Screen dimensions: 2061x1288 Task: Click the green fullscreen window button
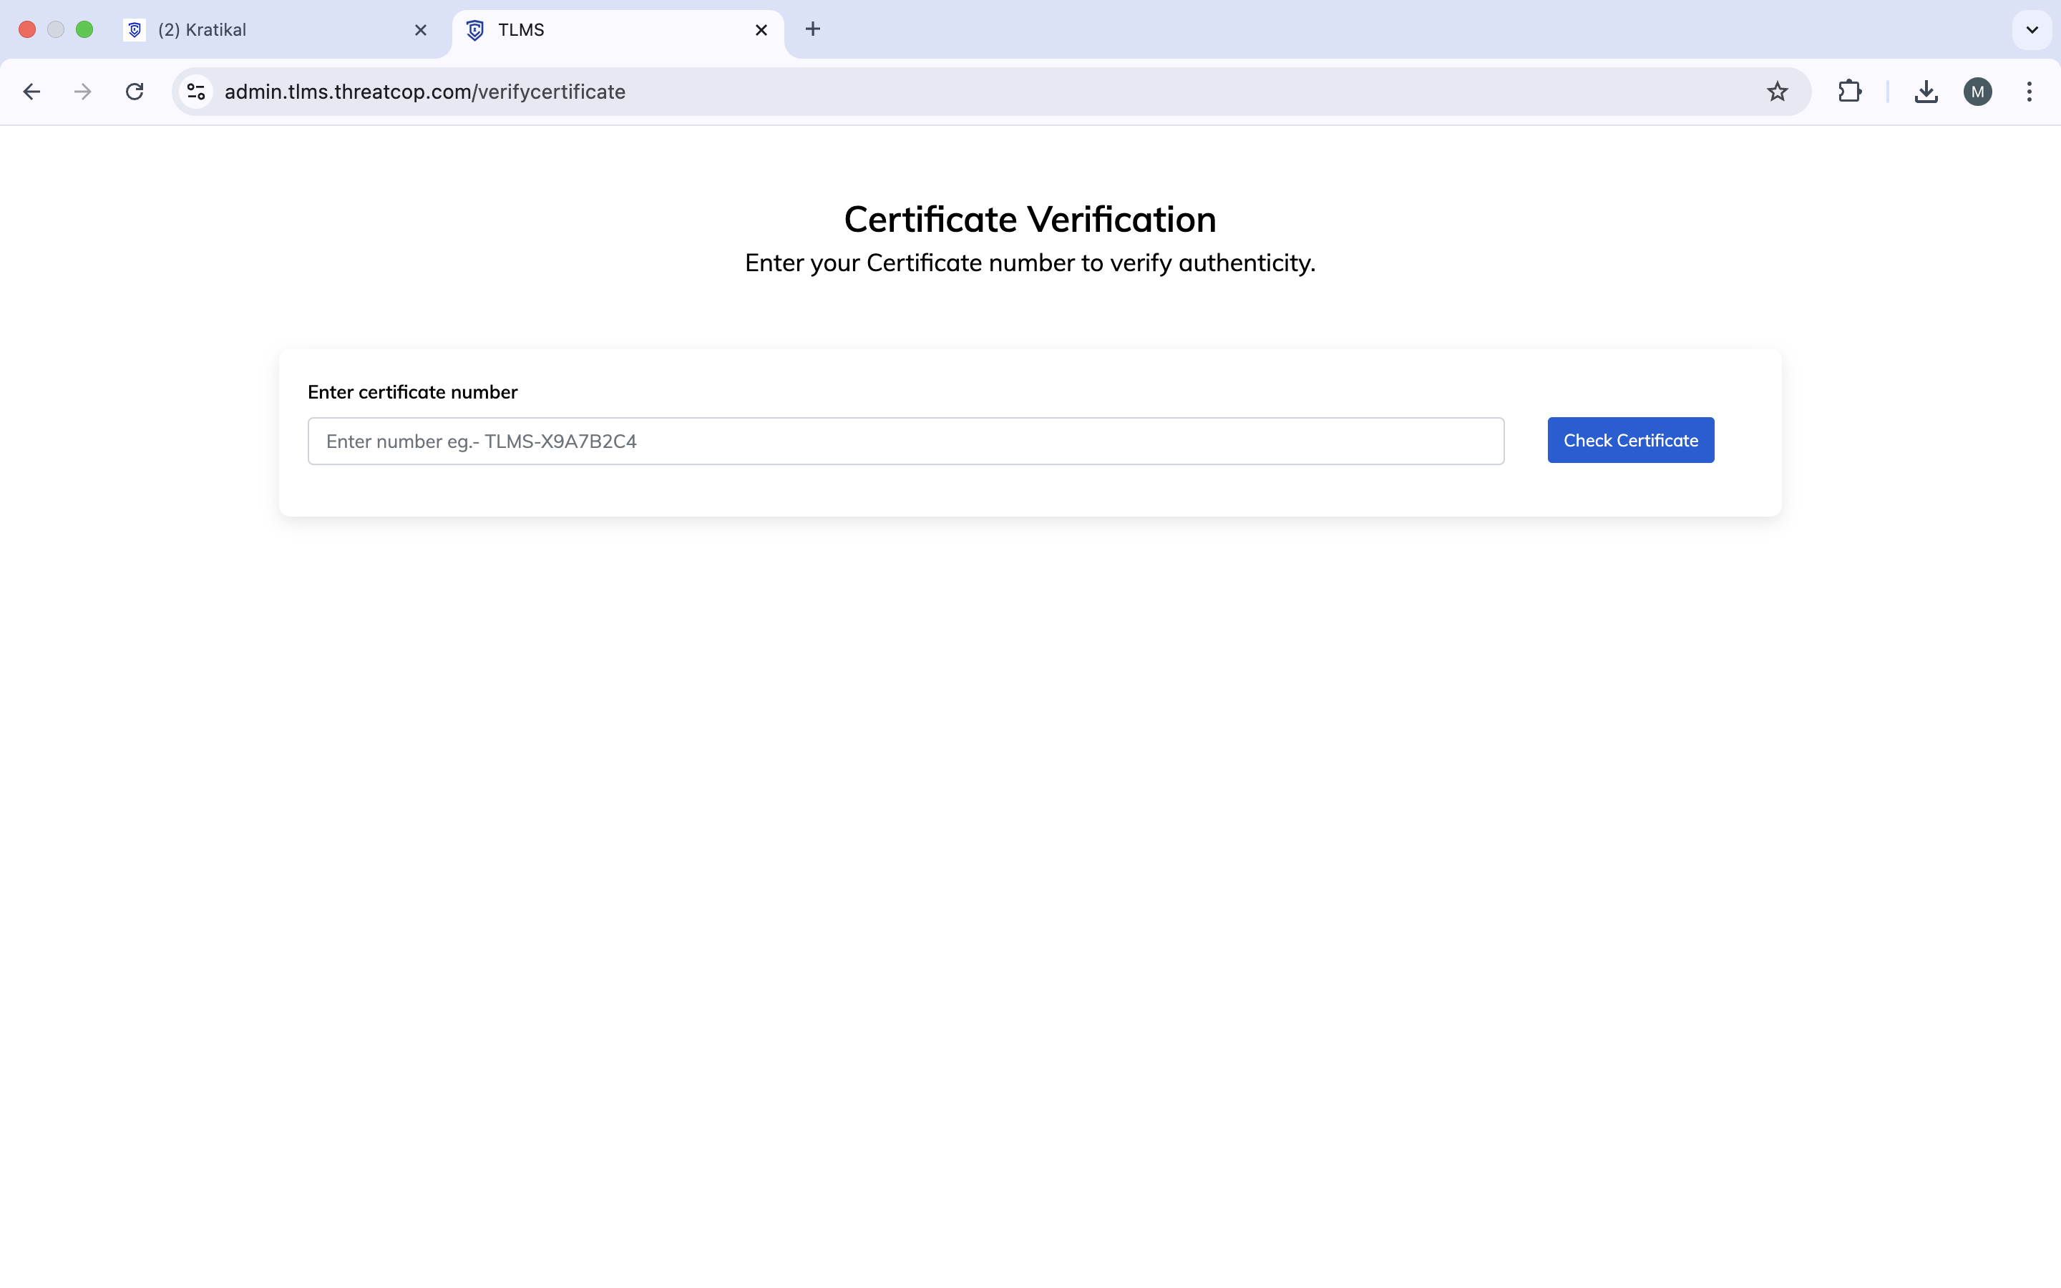pos(84,30)
